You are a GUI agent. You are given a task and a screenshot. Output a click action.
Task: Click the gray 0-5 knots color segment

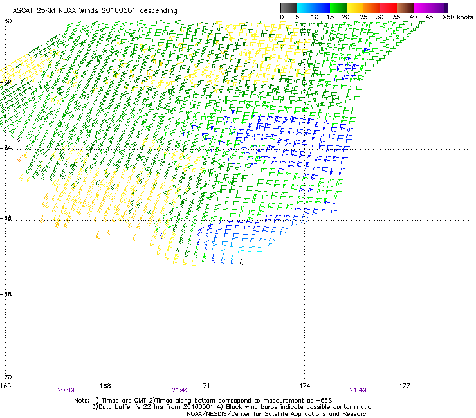[289, 8]
